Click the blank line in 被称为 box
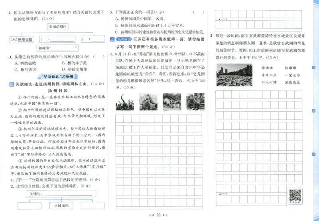This screenshot has height=221, width=319. [63, 49]
